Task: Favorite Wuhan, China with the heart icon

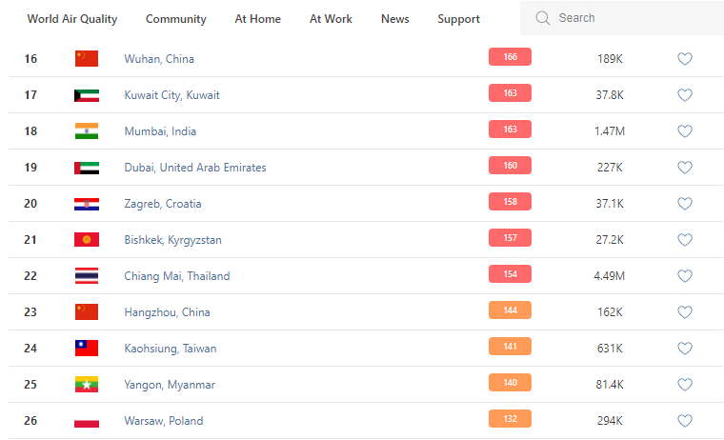Action: pyautogui.click(x=684, y=59)
